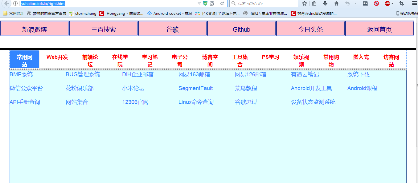Screen dimensions: 418x183
Task: Open the [4K资源] 全论坛 bookmark
Action: pos(217,13)
